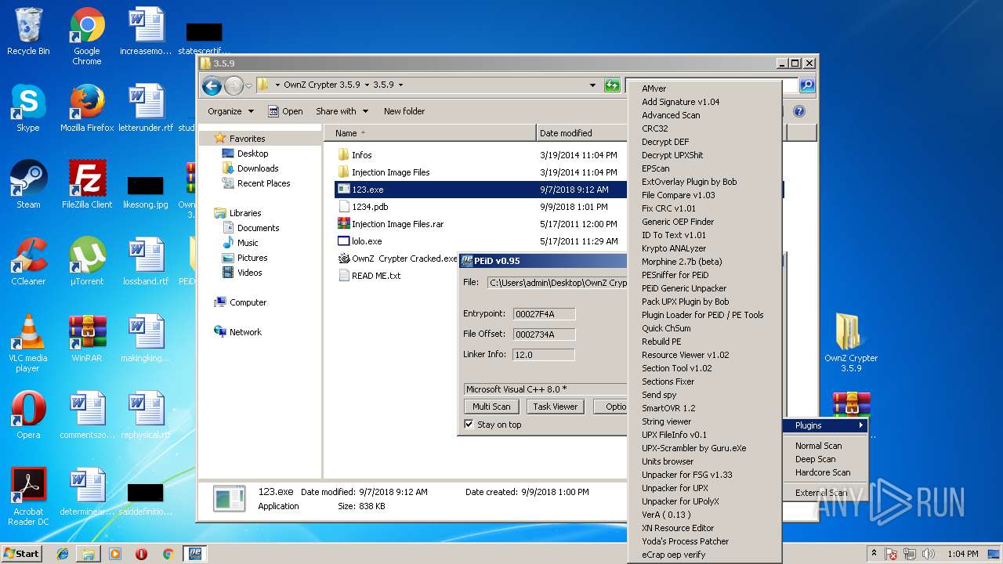Launch WinRAR desktop shortcut
The width and height of the screenshot is (1003, 564).
coord(87,339)
